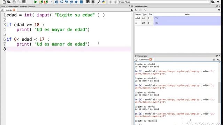Image resolution: width=223 pixels, height=125 pixels.
Task: Open the working directory dropdown
Action: coord(209,2)
